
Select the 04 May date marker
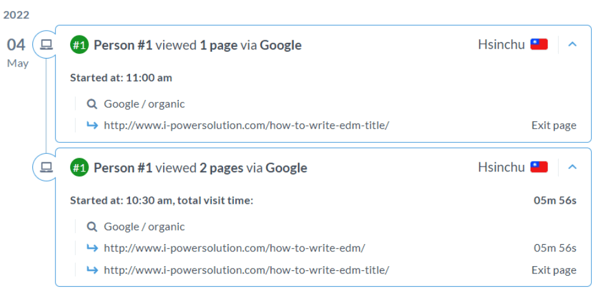[16, 52]
